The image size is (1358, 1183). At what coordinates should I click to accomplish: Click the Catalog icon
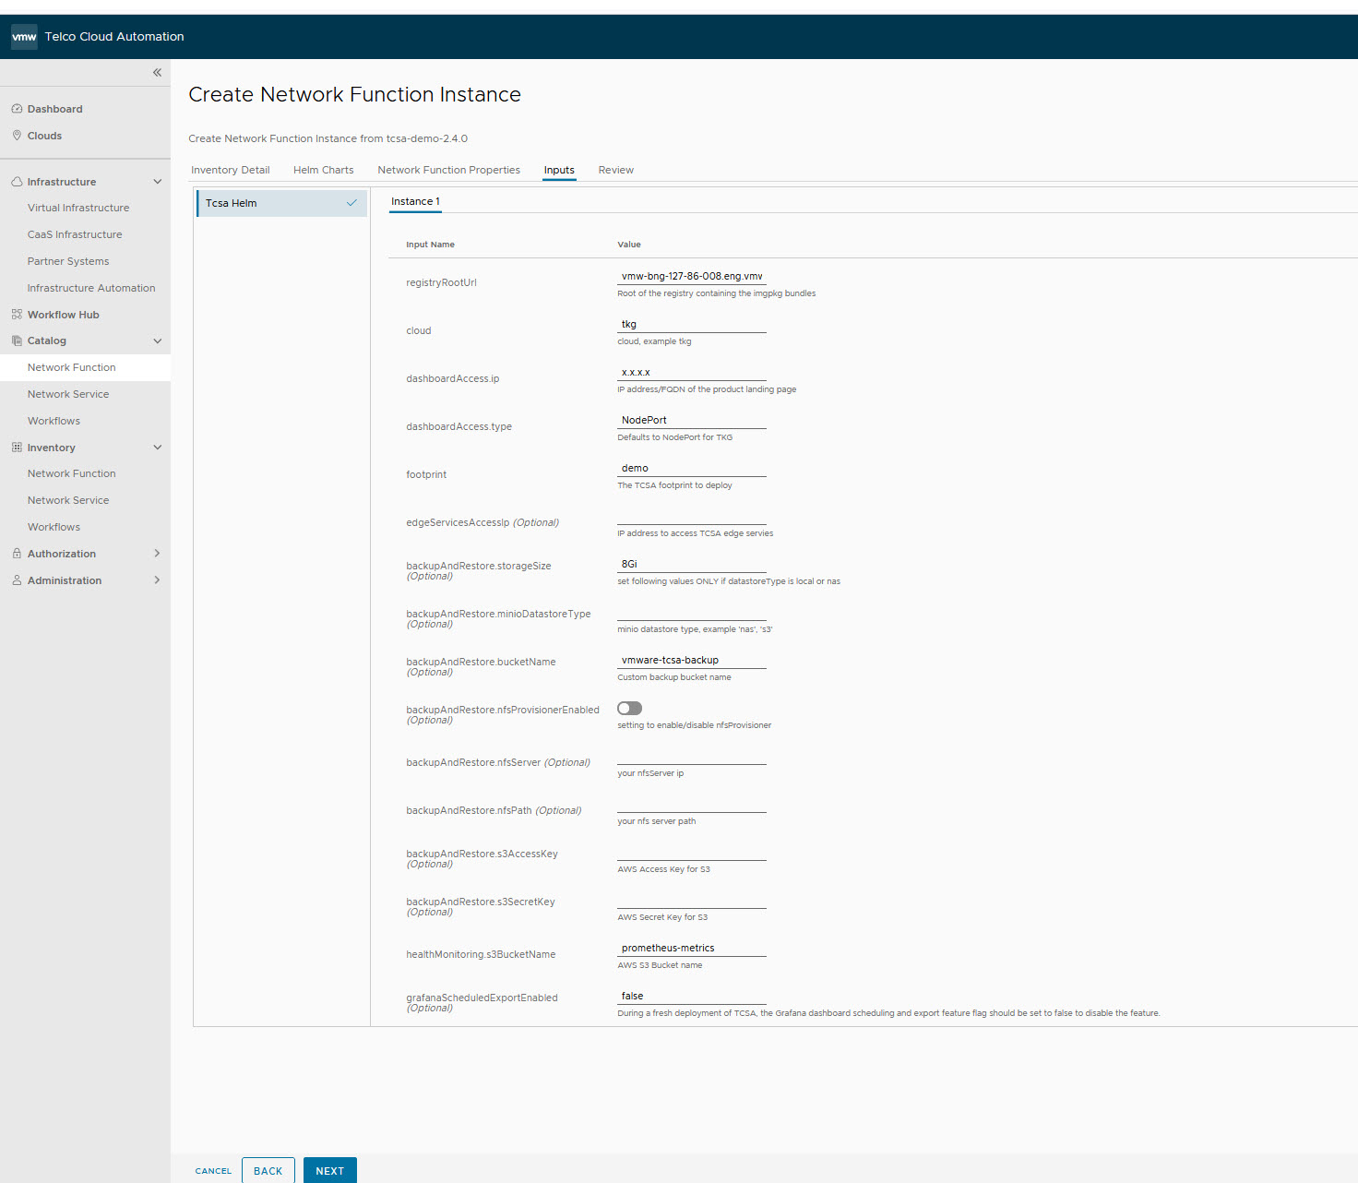[x=17, y=341]
